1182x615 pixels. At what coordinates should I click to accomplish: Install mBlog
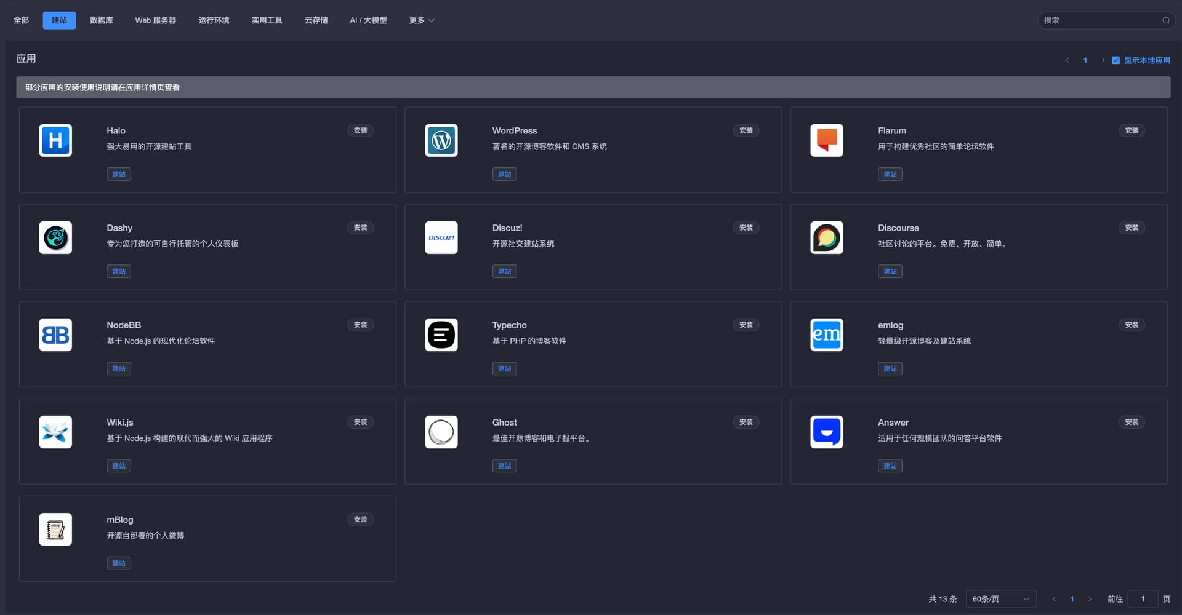360,519
